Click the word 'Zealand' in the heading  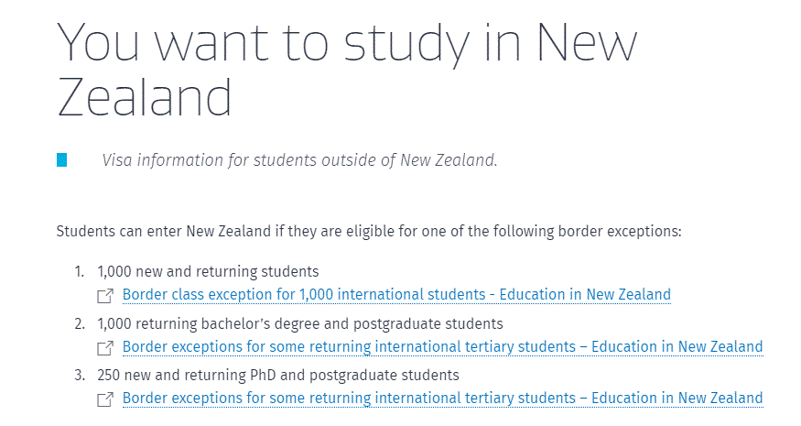[x=145, y=97]
